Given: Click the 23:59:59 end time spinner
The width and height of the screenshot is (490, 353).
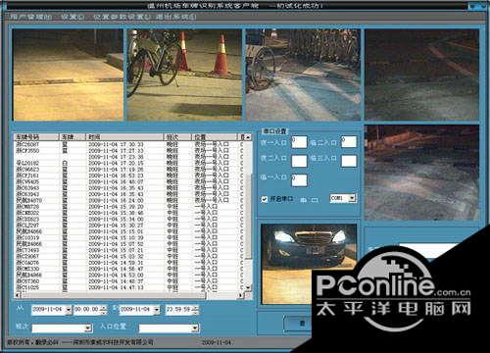Looking at the screenshot, I should 194,309.
